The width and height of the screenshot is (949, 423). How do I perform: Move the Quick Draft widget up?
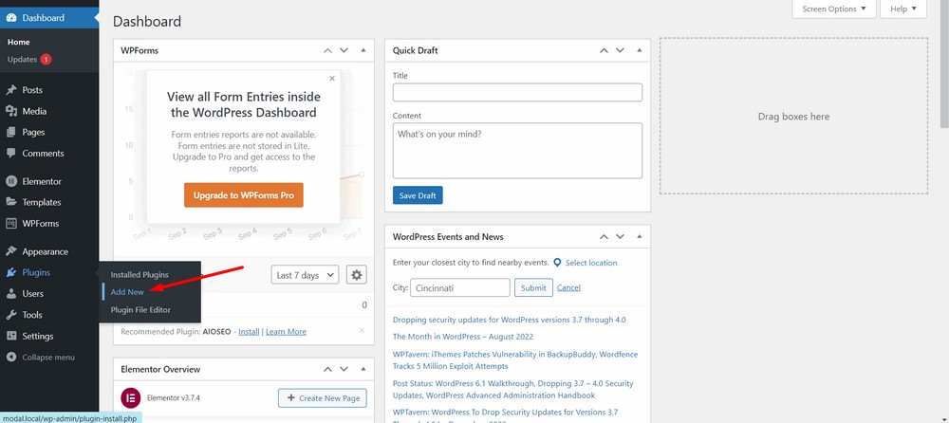[604, 51]
